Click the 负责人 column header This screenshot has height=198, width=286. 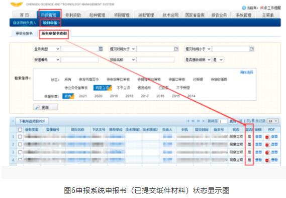167,129
